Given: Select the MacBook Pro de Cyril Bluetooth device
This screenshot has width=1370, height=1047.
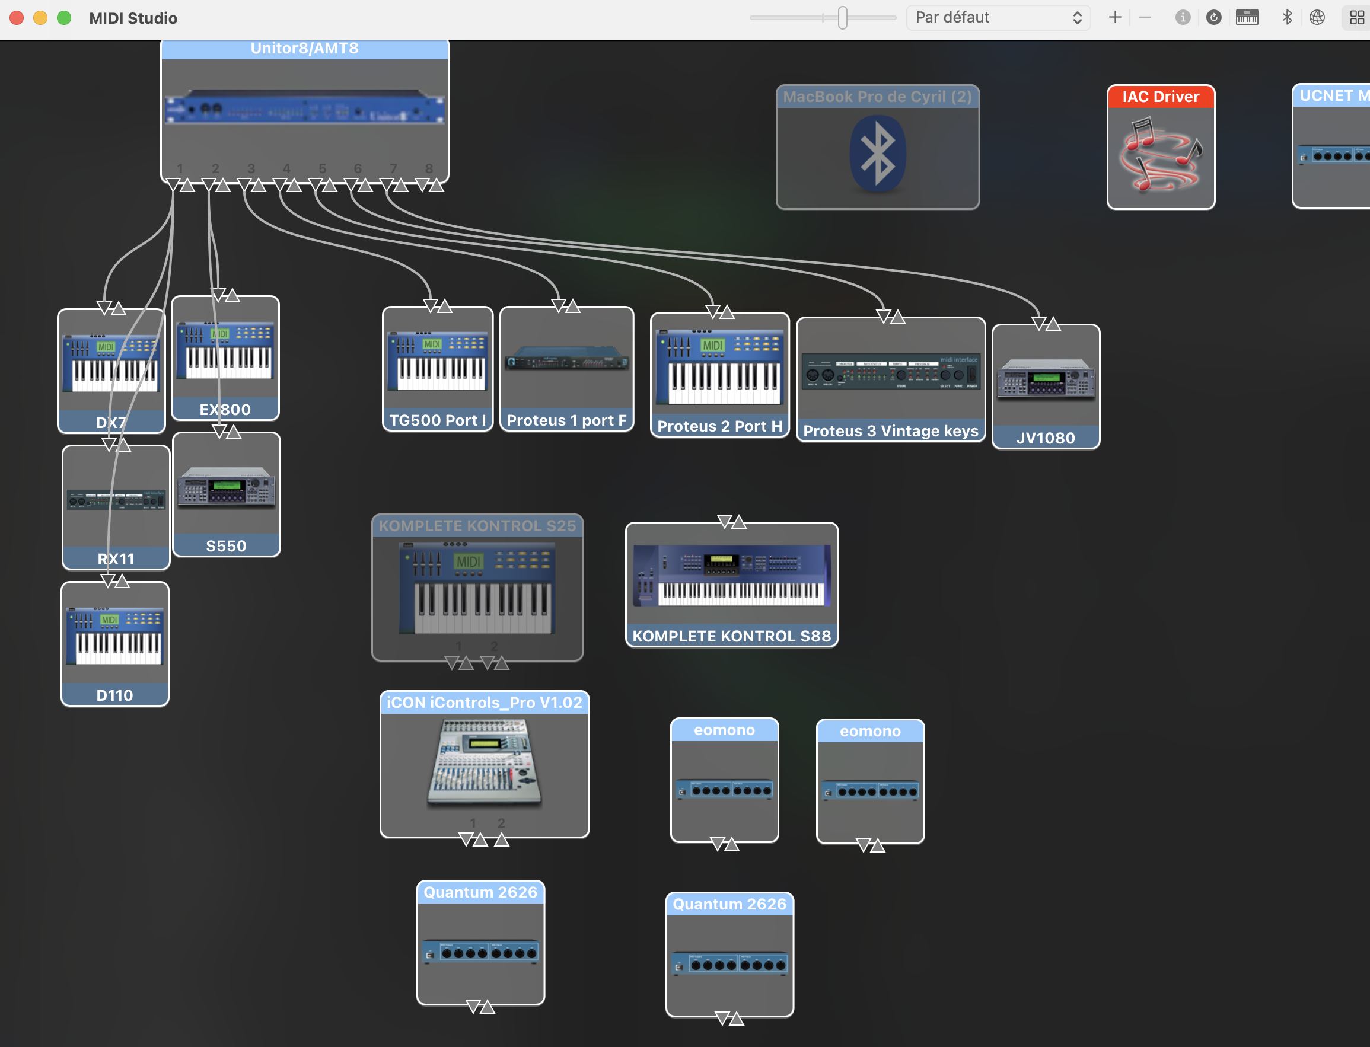Looking at the screenshot, I should click(x=877, y=153).
